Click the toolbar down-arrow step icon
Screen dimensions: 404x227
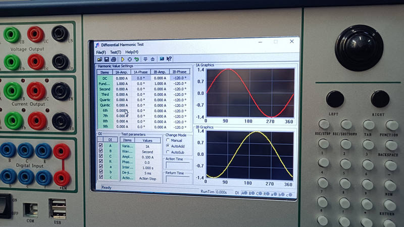coord(145,59)
